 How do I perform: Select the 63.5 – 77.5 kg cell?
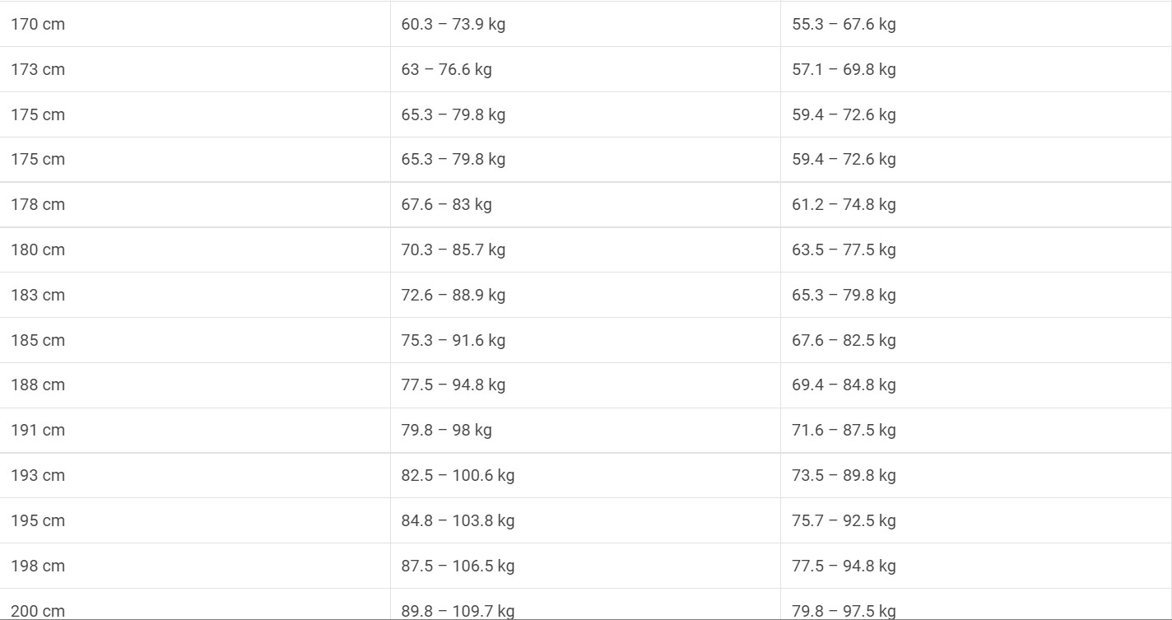click(844, 249)
